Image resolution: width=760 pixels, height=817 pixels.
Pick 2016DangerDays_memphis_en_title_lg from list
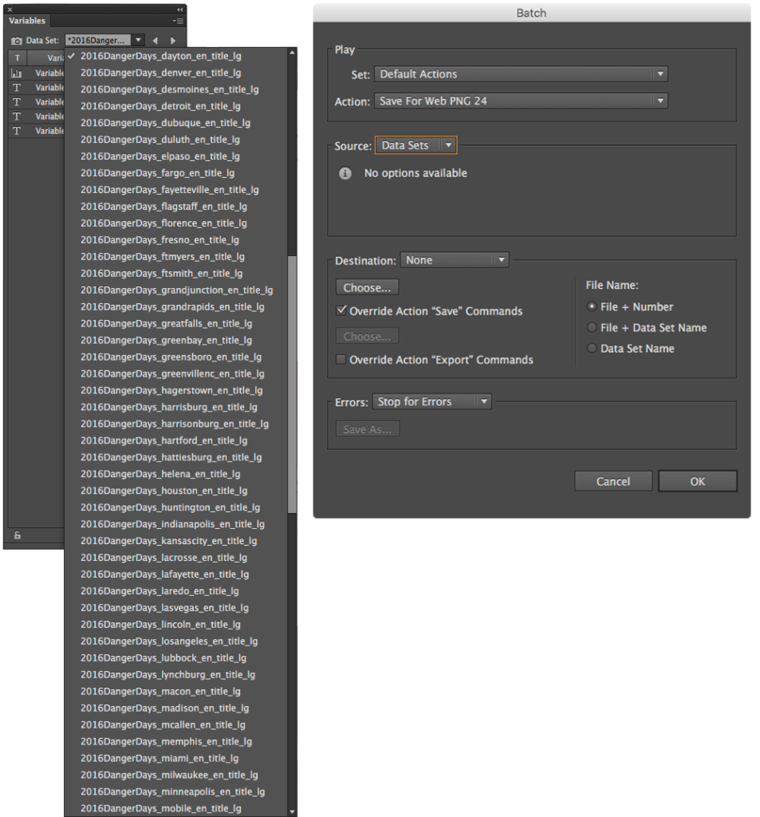click(x=166, y=741)
